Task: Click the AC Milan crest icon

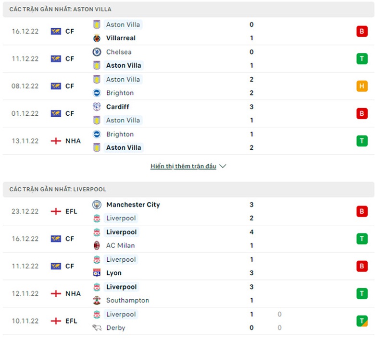Action: (97, 245)
